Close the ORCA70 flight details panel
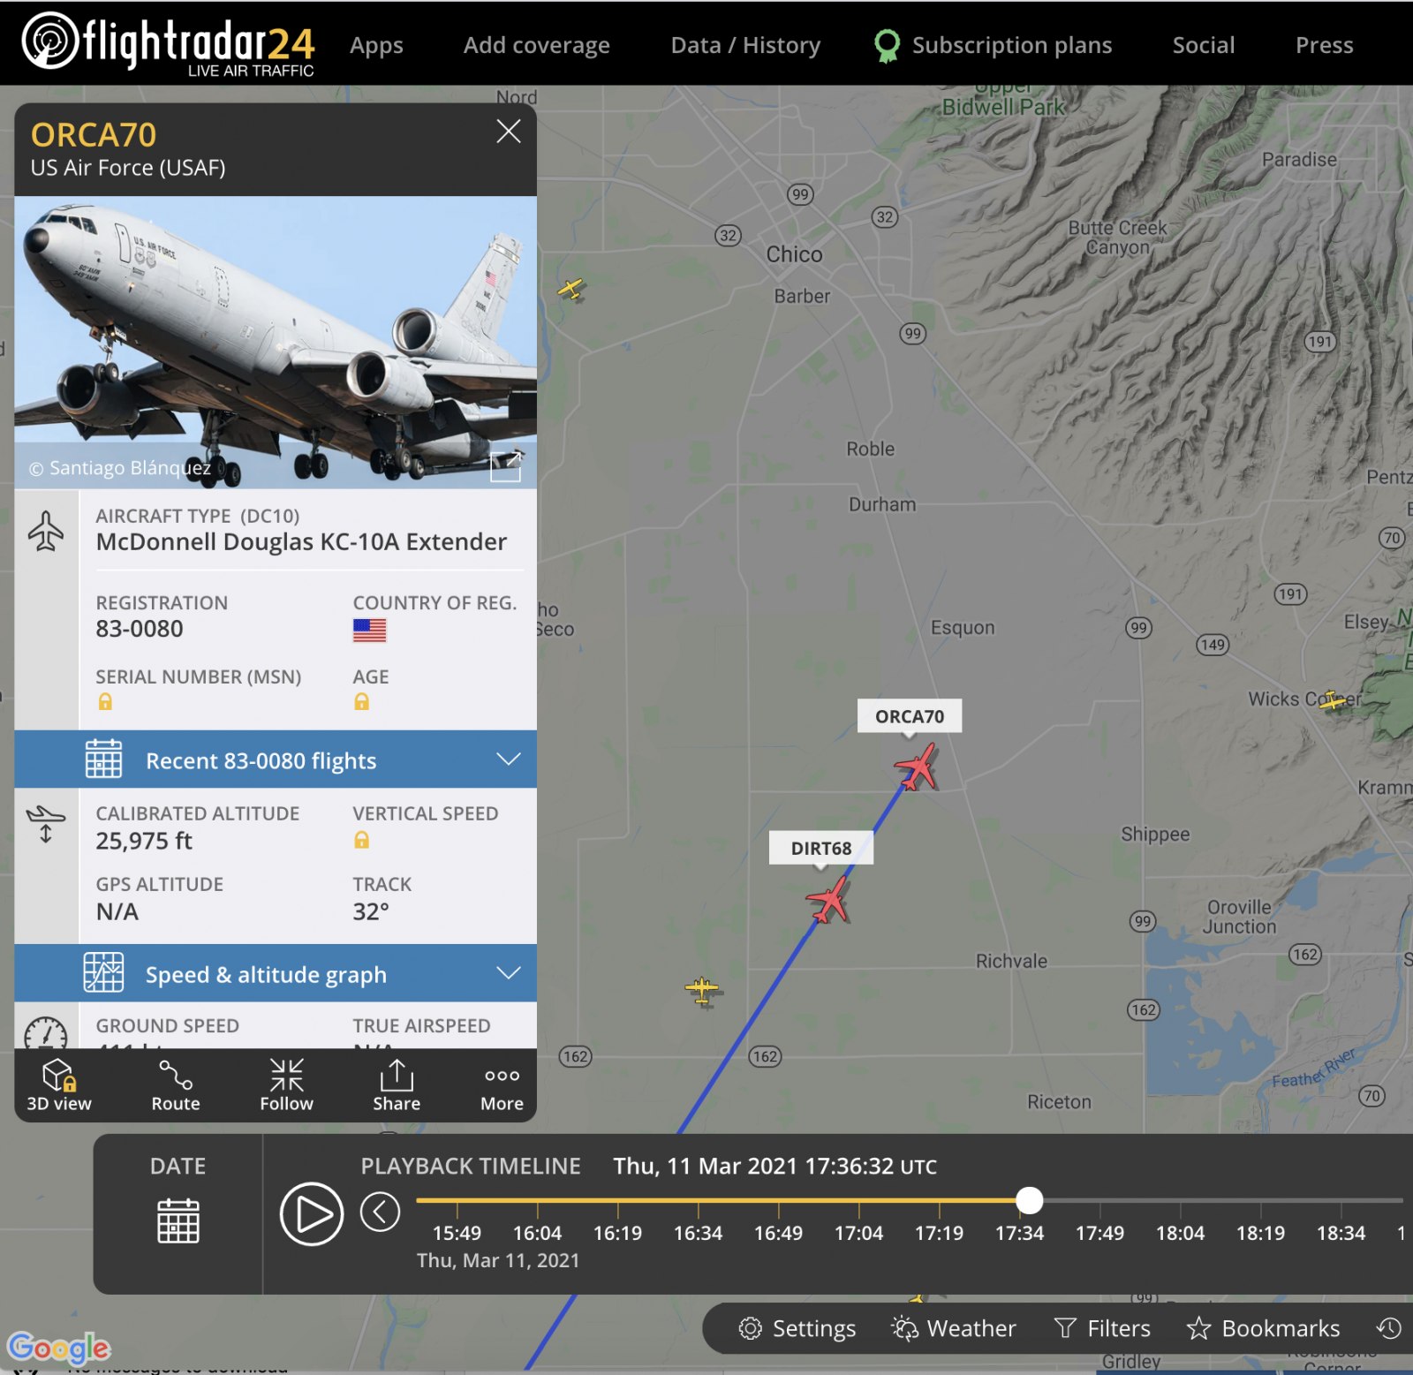This screenshot has height=1375, width=1413. coord(509,132)
